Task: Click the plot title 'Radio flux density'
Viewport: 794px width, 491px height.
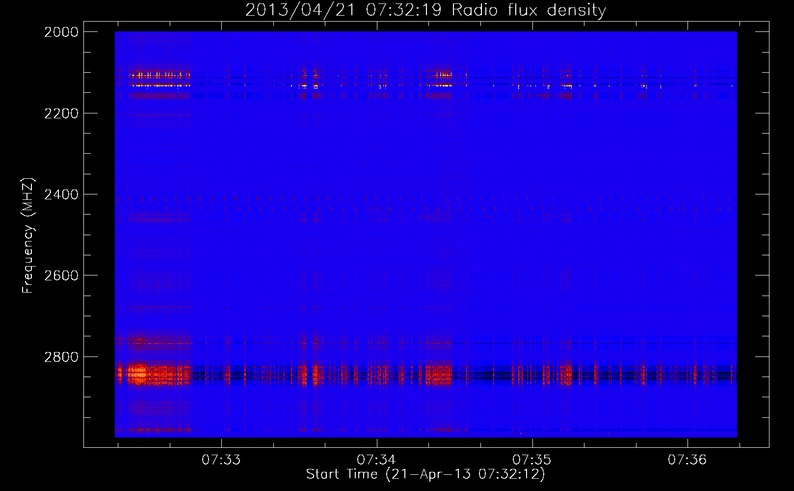Action: click(x=529, y=10)
